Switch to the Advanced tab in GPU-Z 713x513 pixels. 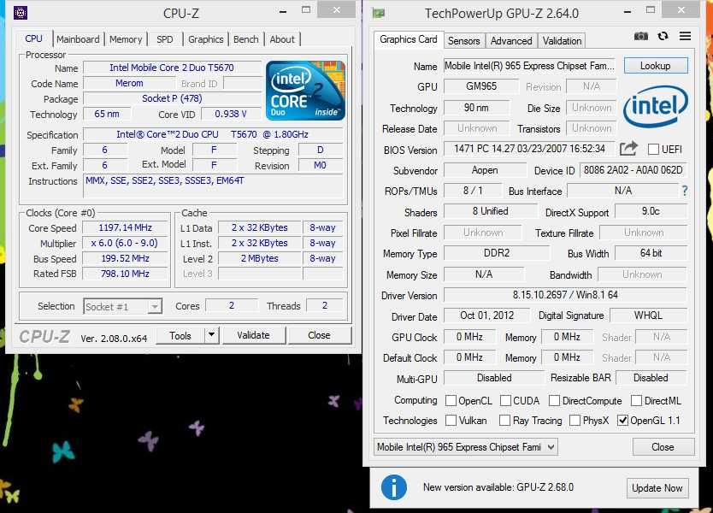click(511, 41)
